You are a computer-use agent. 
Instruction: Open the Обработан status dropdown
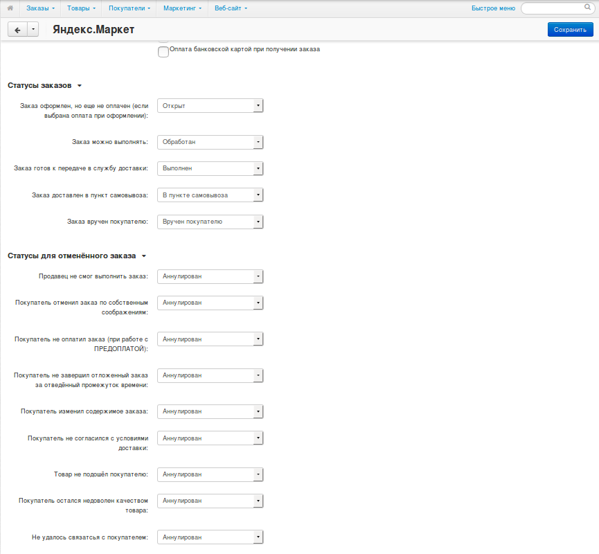click(x=211, y=142)
